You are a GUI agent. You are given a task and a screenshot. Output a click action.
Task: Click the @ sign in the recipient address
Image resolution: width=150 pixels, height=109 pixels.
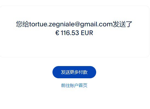pos(77,24)
